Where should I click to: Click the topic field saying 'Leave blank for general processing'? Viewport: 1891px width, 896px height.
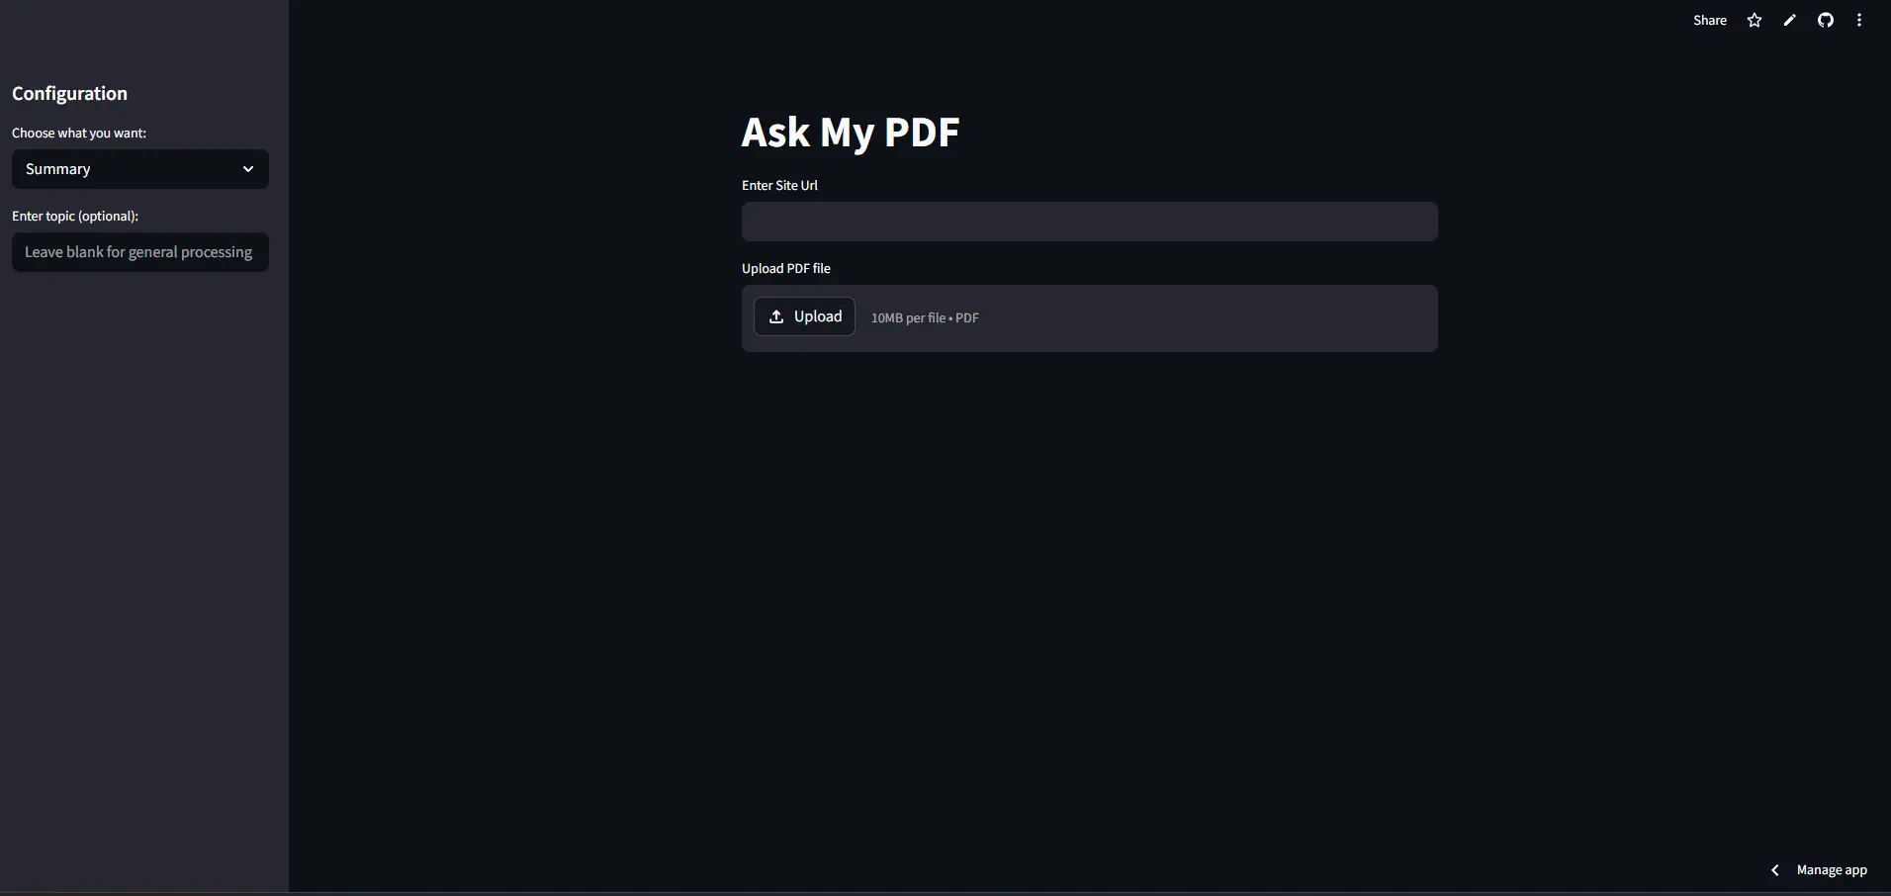point(138,252)
